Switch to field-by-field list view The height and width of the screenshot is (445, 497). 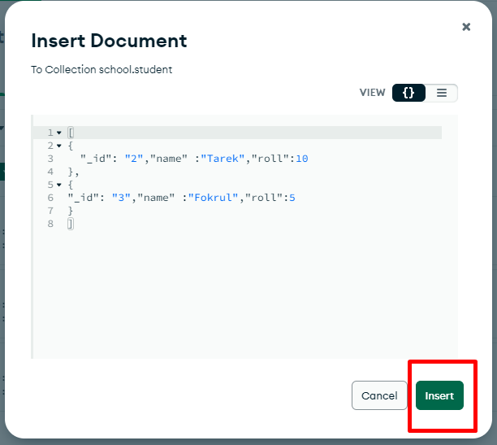(442, 93)
